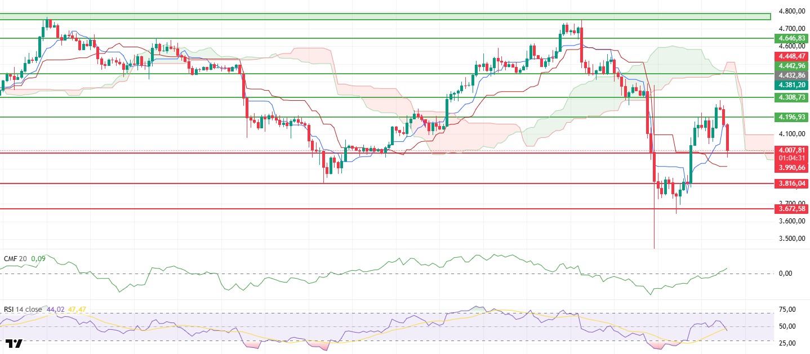Click the 3.990,66 red price label
Screen dimensions: 810x354
[x=792, y=168]
